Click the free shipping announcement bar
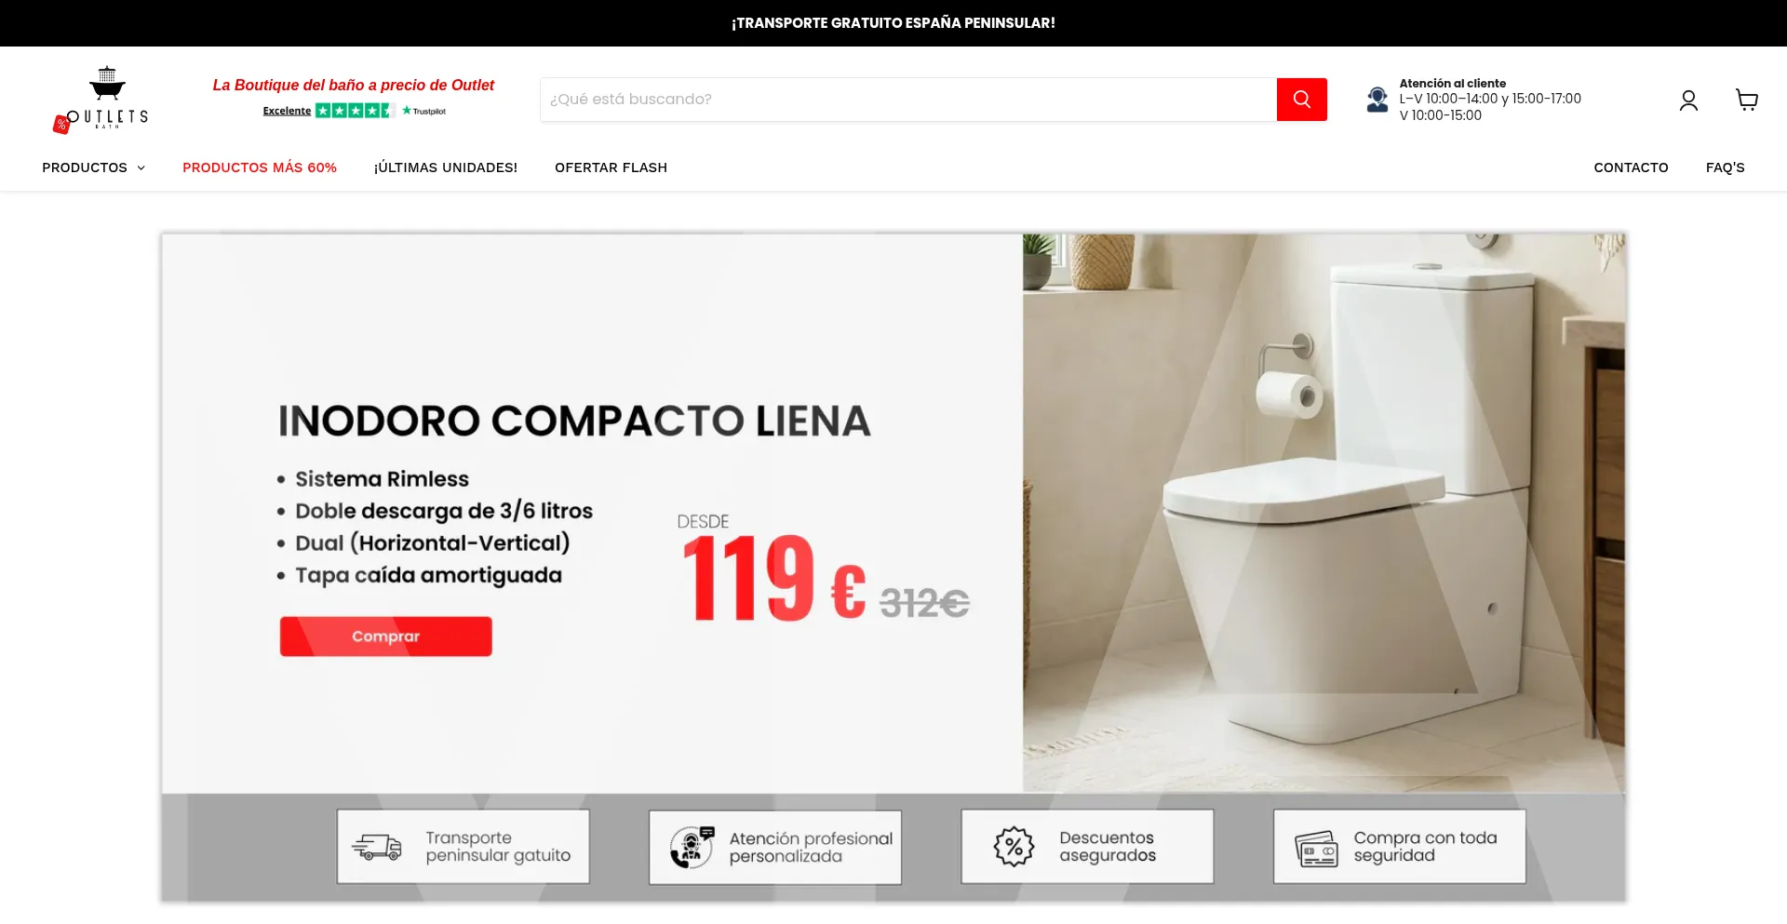The image size is (1787, 924). 893,23
